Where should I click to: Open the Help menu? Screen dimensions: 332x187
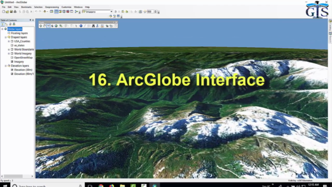click(x=87, y=7)
